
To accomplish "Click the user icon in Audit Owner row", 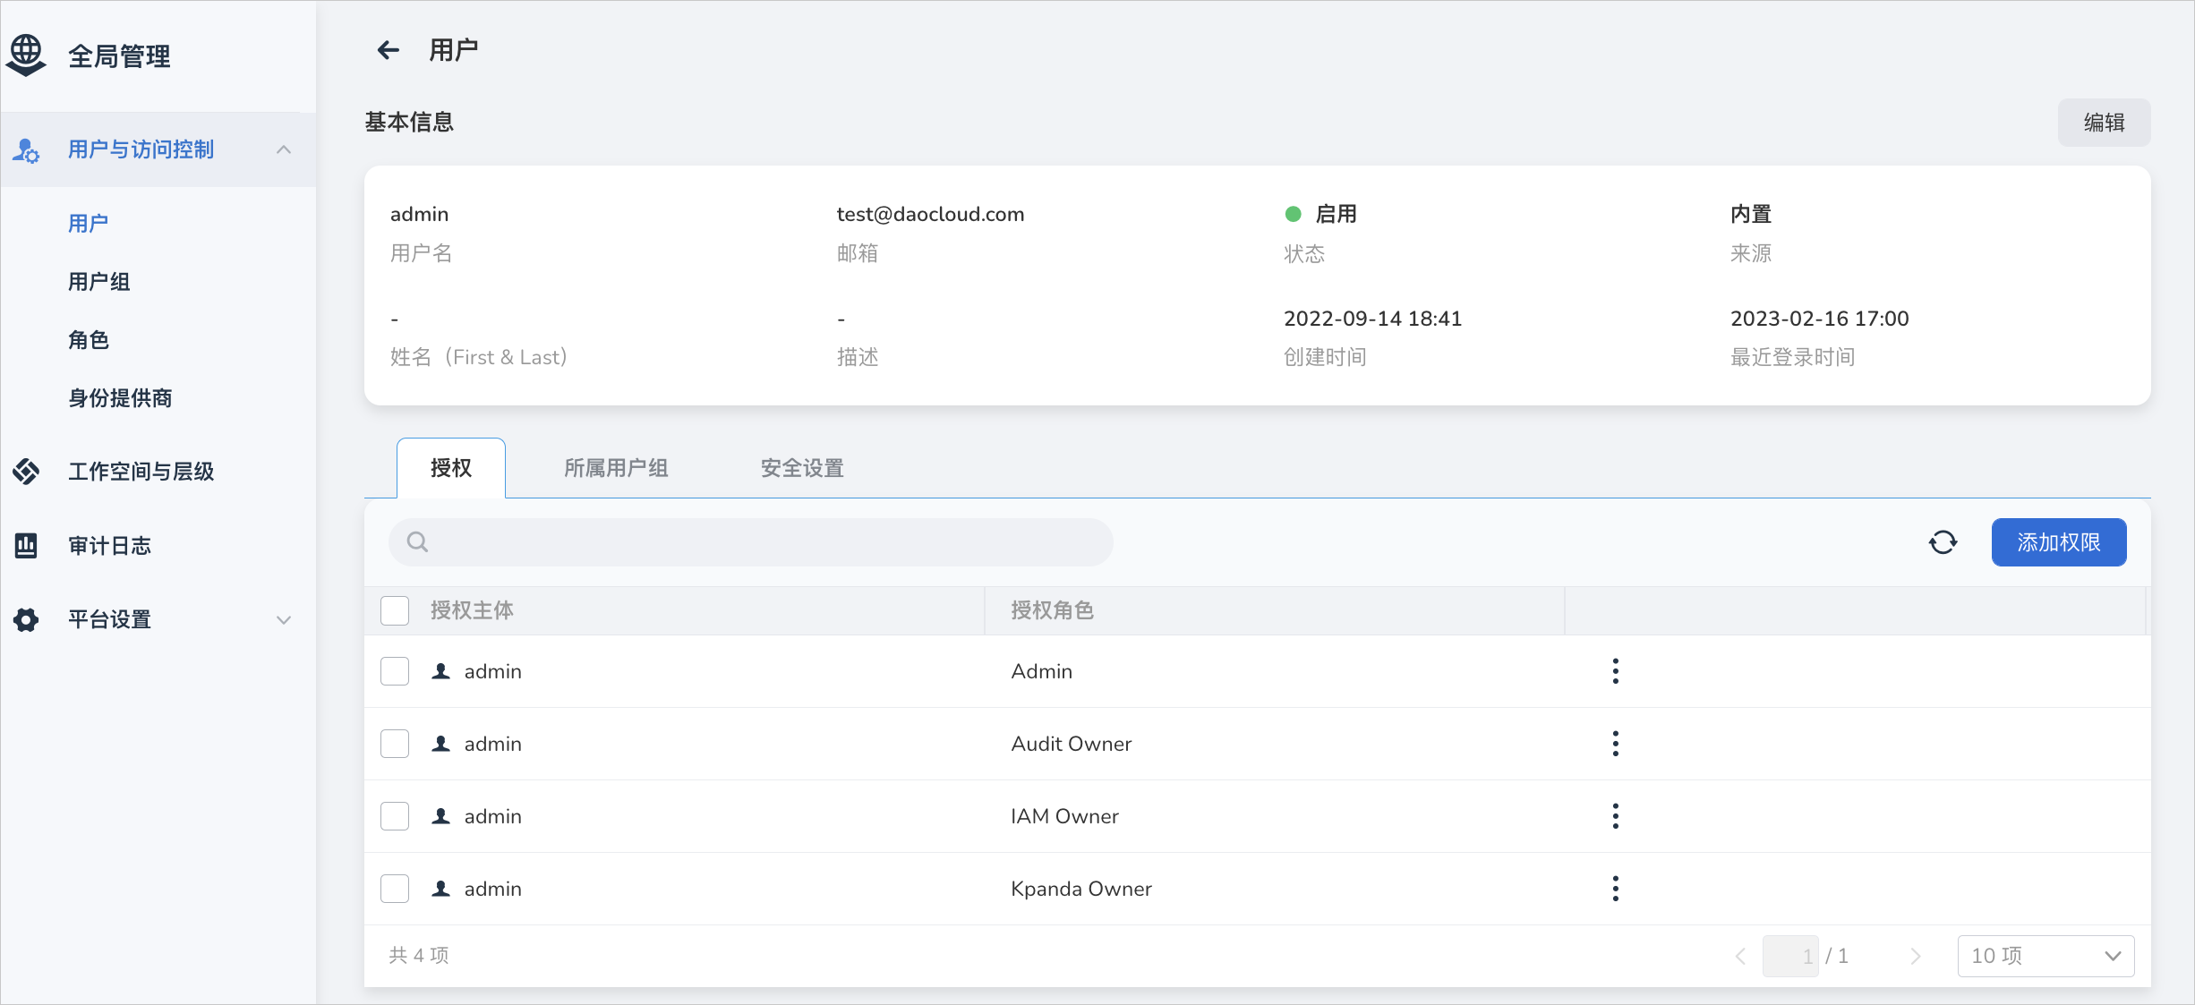I will tap(440, 744).
